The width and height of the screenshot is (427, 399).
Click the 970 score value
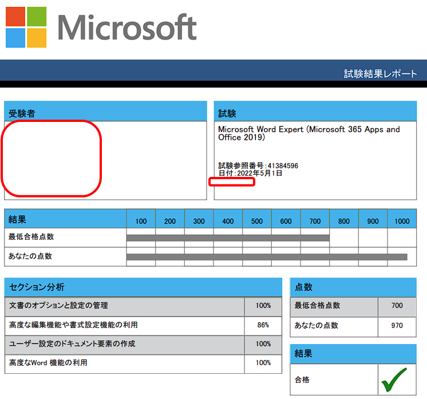pyautogui.click(x=397, y=326)
